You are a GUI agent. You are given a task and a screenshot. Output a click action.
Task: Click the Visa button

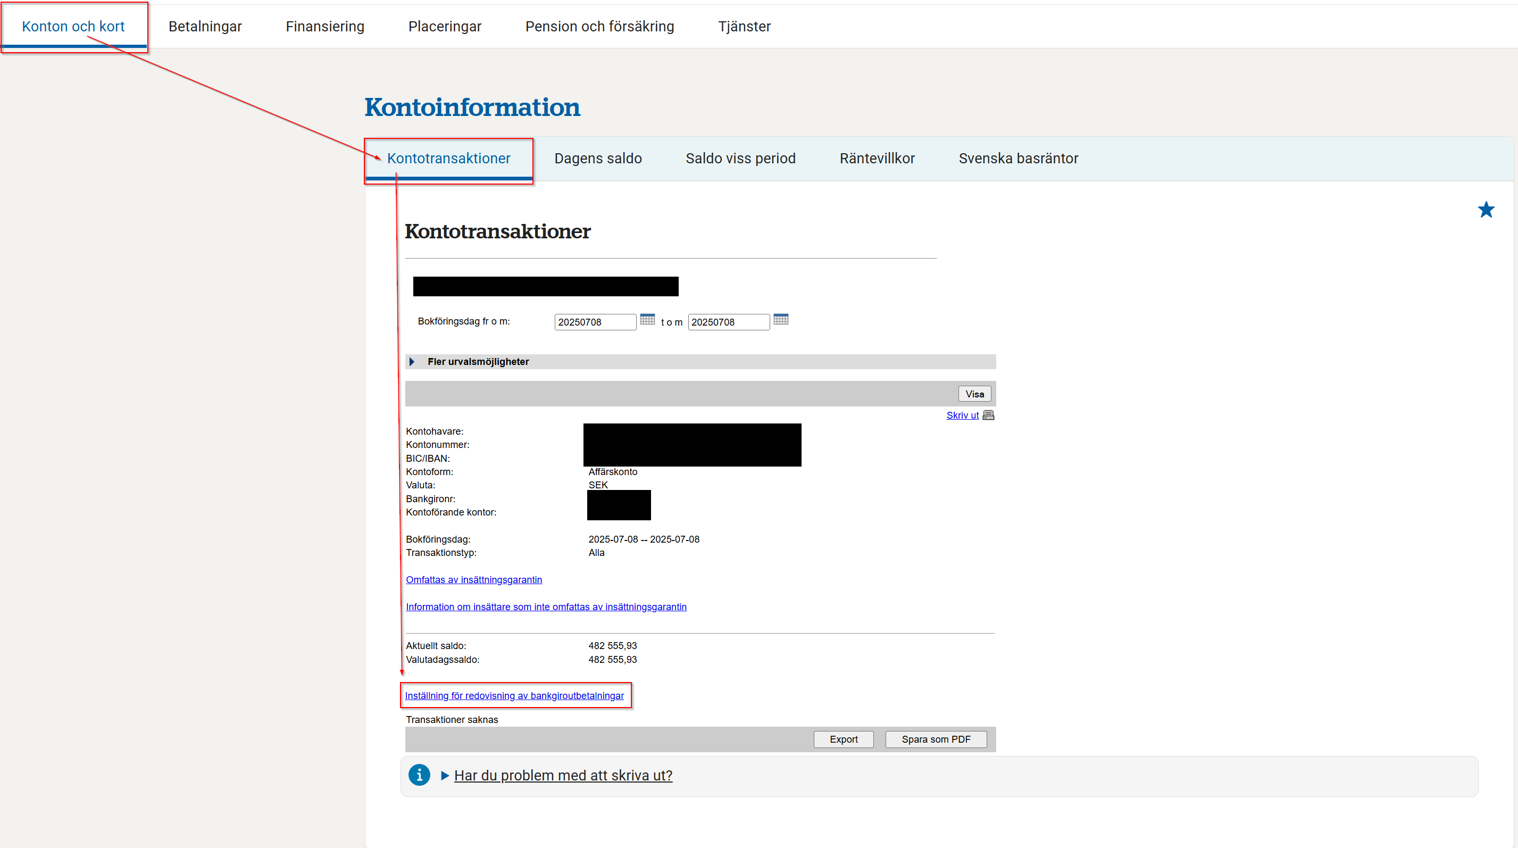(x=974, y=394)
